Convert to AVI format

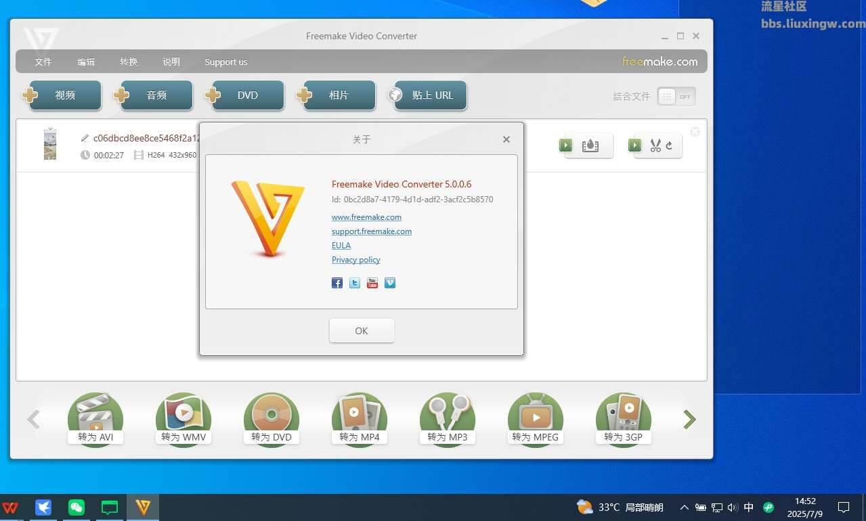pos(95,419)
